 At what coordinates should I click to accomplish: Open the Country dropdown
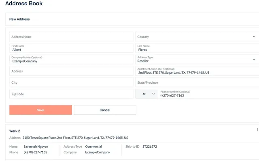(x=197, y=37)
